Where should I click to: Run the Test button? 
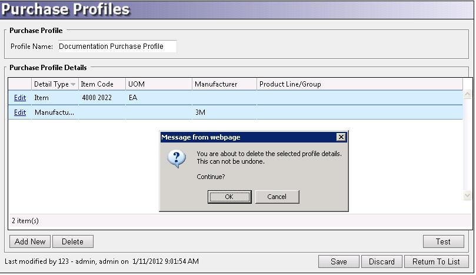coord(443,241)
